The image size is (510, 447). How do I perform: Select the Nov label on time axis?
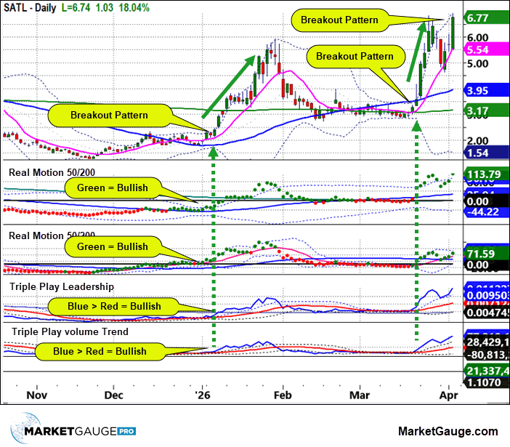click(36, 398)
